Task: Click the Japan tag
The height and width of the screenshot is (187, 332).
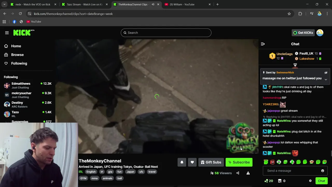Action: pos(130,172)
